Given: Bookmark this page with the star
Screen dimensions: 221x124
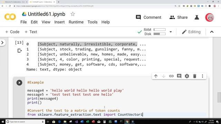Looking at the screenshot, I should (x=179, y=6).
